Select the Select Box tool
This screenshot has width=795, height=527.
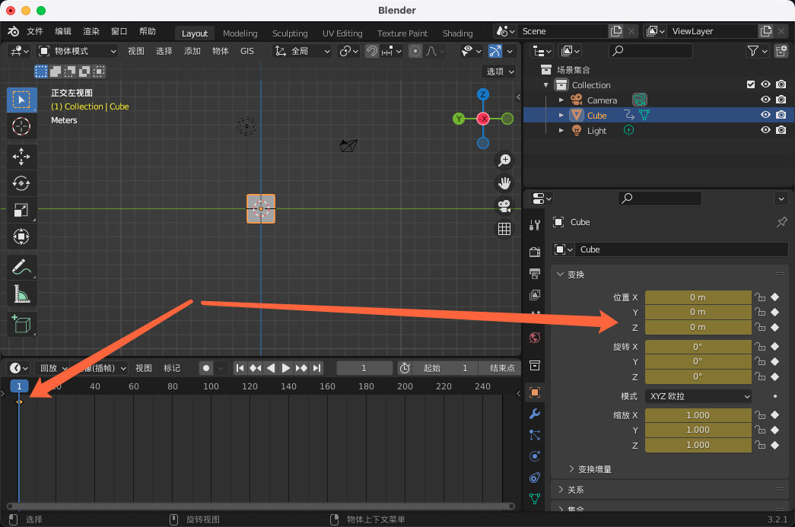pos(21,100)
